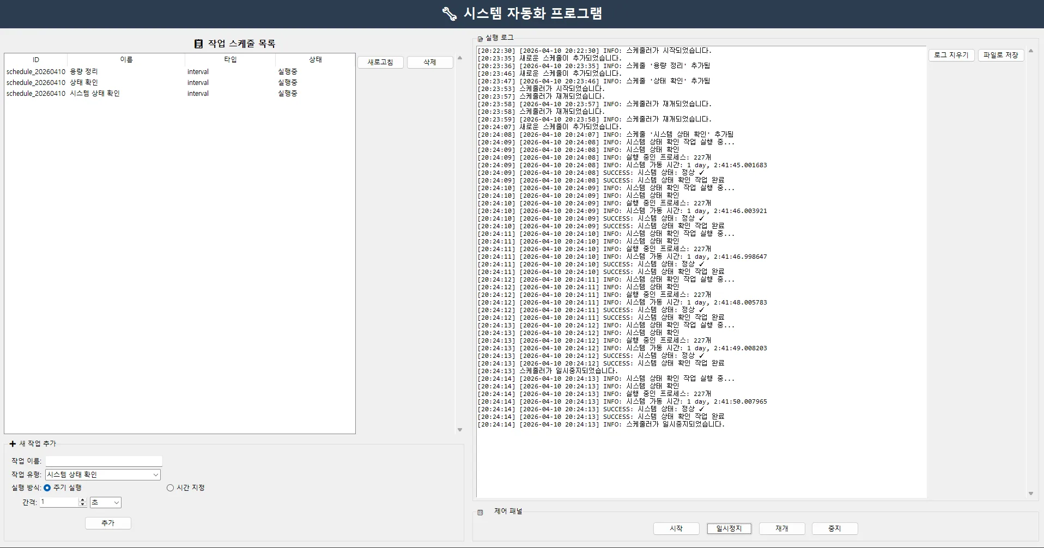Start the scheduler with 시작
Image resolution: width=1044 pixels, height=548 pixels.
tap(676, 528)
